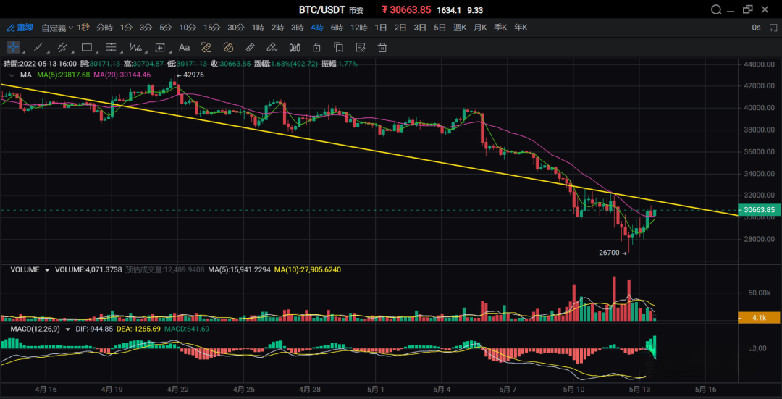Pick the ruler measurement tool
The height and width of the screenshot is (399, 782).
click(x=250, y=48)
